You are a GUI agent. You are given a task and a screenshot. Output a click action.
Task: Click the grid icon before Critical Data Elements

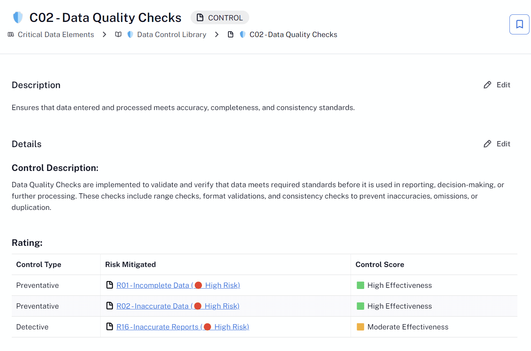click(x=10, y=34)
